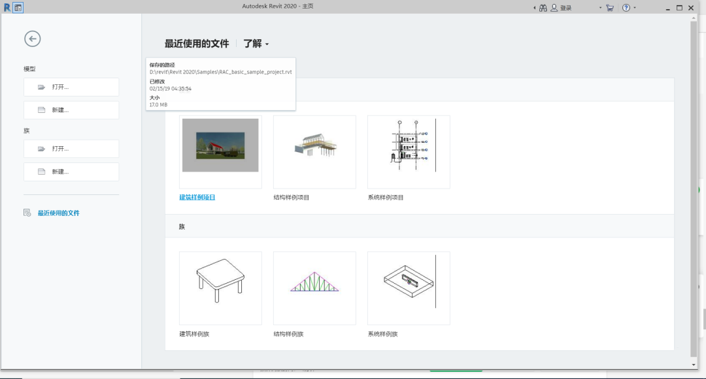Click the 建筑样例项目 link text
This screenshot has height=379, width=706.
[x=197, y=197]
